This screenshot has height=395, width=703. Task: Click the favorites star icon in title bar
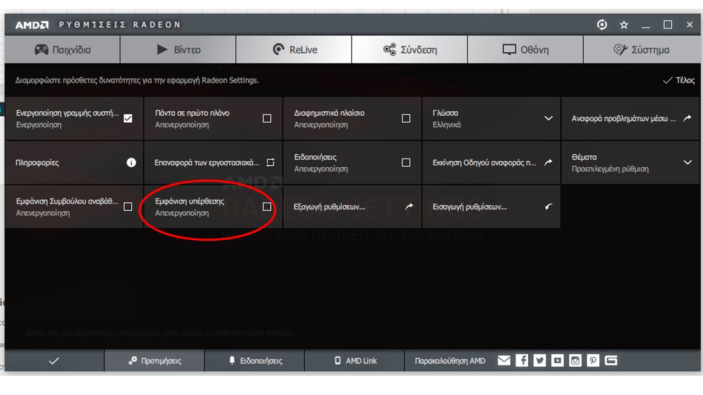click(624, 25)
